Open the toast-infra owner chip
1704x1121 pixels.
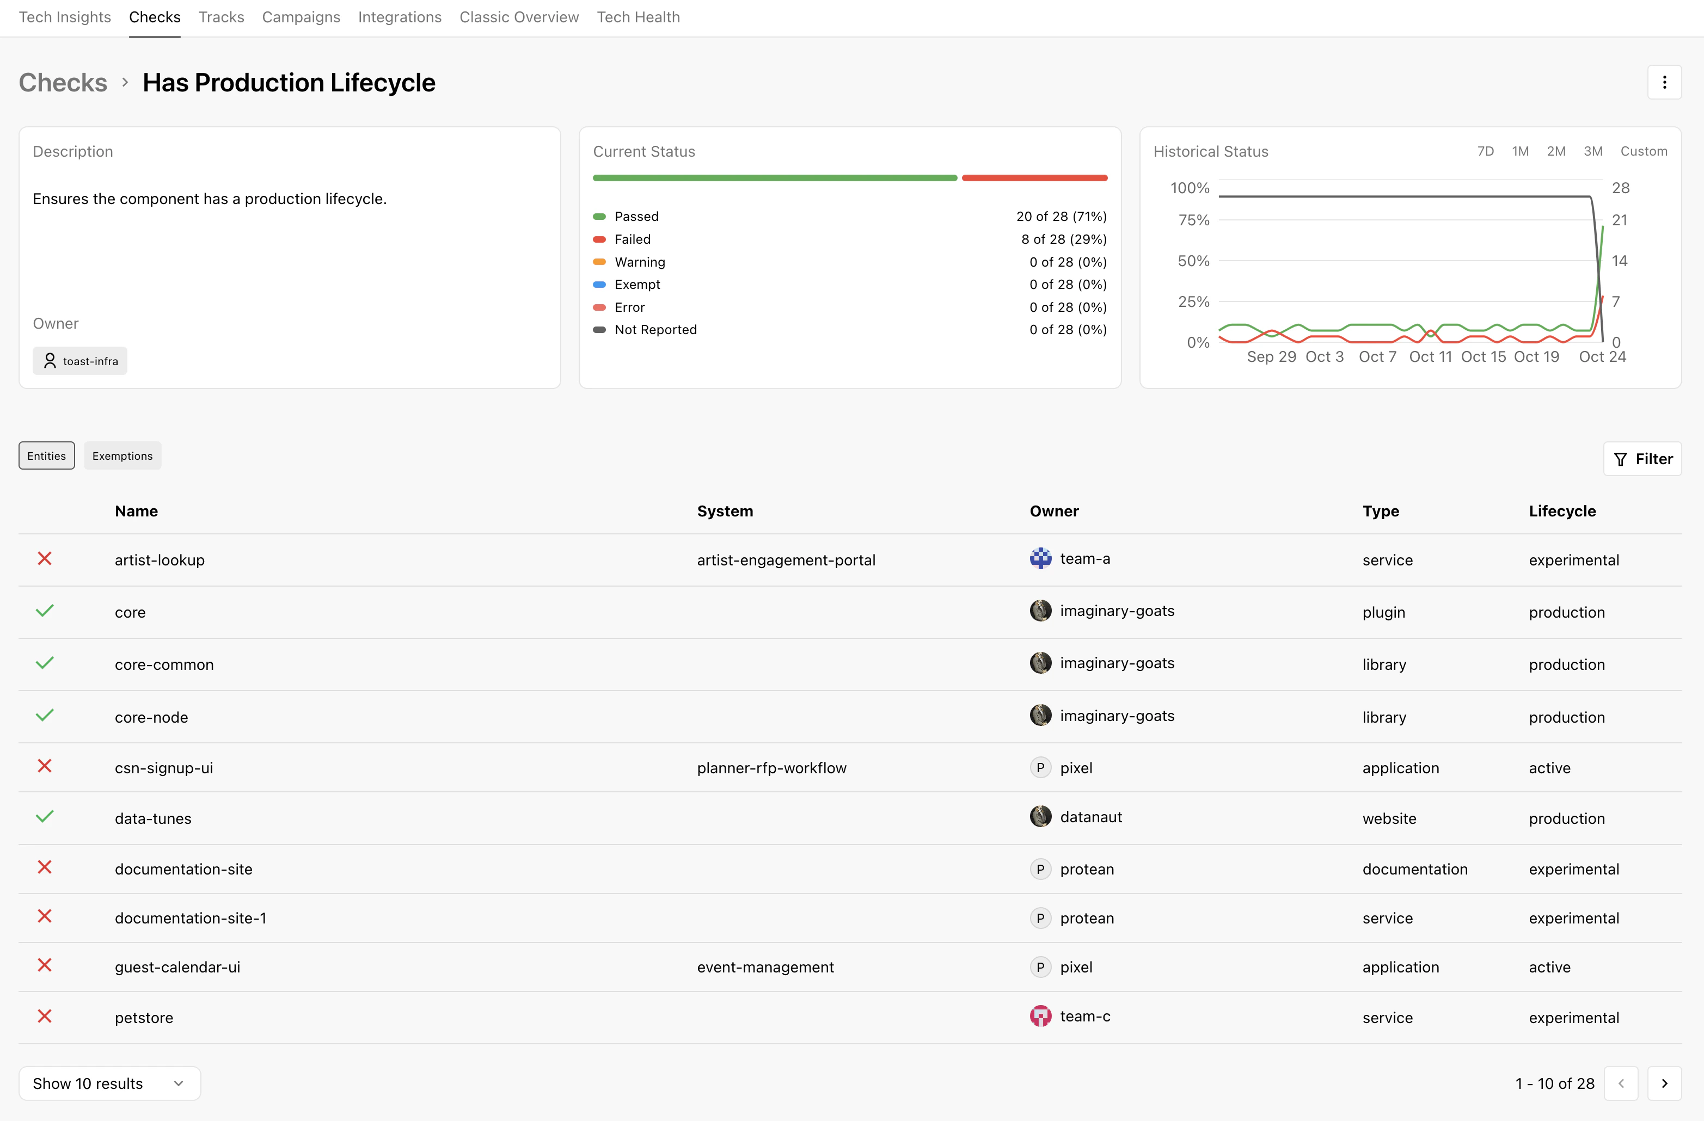[80, 361]
